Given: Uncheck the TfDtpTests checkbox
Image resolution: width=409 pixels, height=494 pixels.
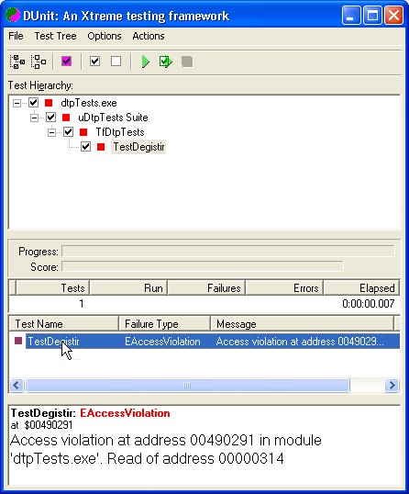Looking at the screenshot, I should tap(68, 131).
